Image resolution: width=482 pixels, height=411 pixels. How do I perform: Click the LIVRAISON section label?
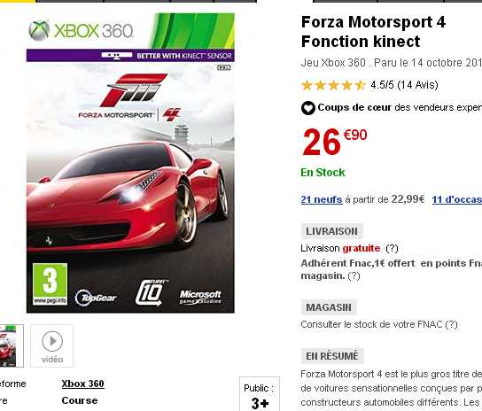coord(331,231)
